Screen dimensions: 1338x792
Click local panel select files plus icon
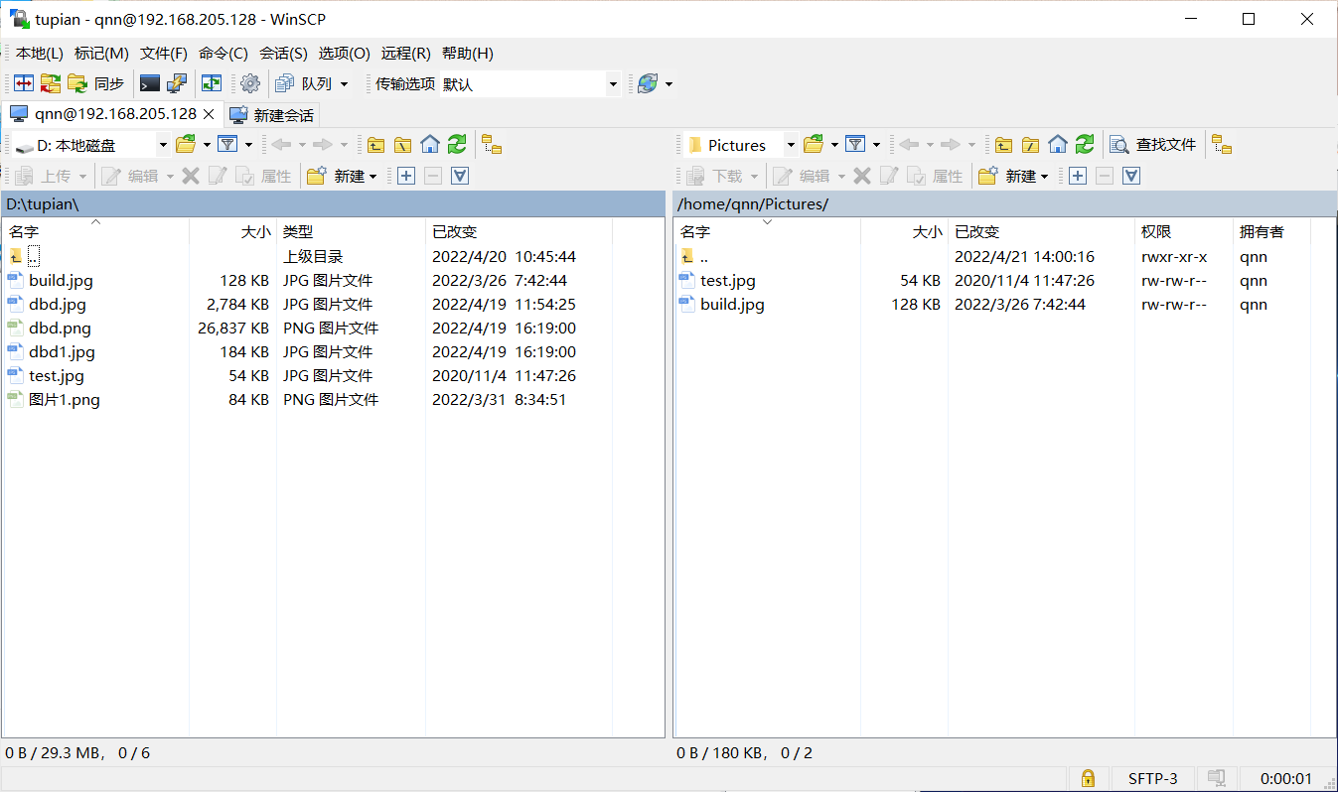405,176
